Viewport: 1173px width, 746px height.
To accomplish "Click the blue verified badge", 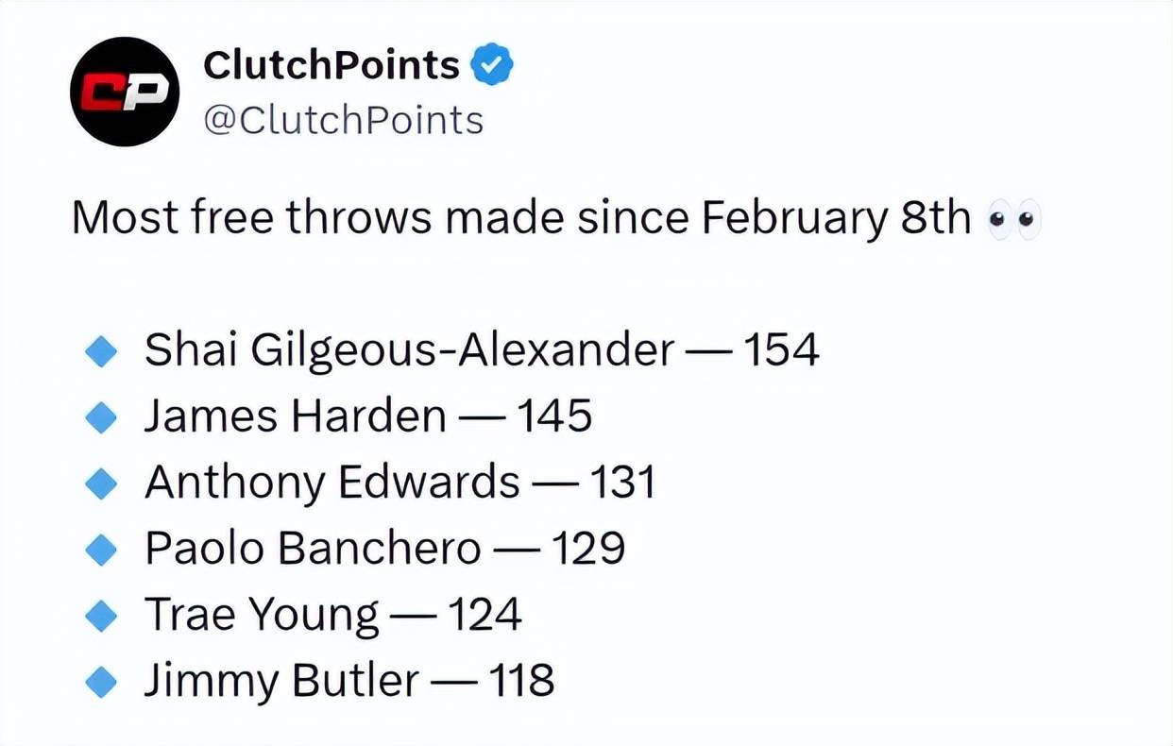I will click(492, 65).
